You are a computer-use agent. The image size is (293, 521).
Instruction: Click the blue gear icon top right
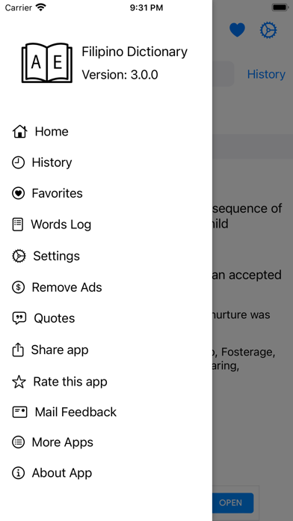[x=268, y=30]
